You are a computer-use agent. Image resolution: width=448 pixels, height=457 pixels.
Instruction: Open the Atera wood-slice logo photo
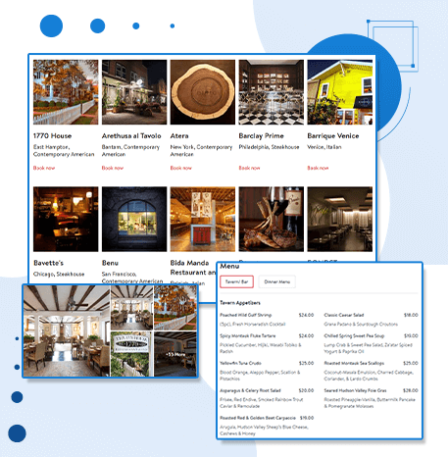pos(203,92)
